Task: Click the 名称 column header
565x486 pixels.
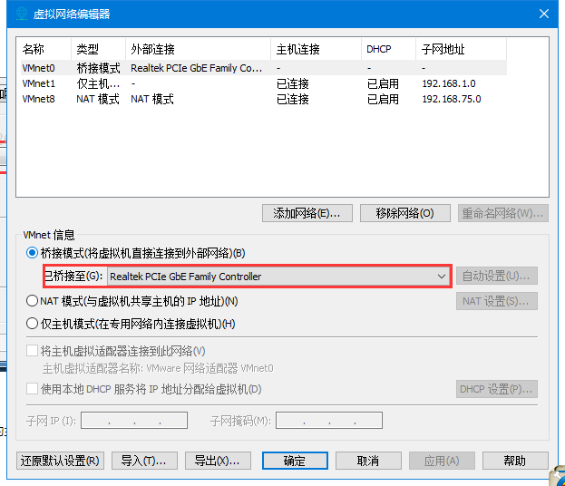Action: coord(45,49)
